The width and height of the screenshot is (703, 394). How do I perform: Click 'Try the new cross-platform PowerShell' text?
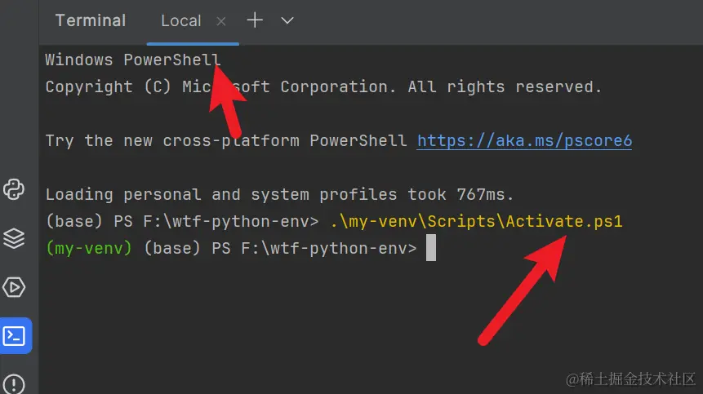click(x=226, y=141)
